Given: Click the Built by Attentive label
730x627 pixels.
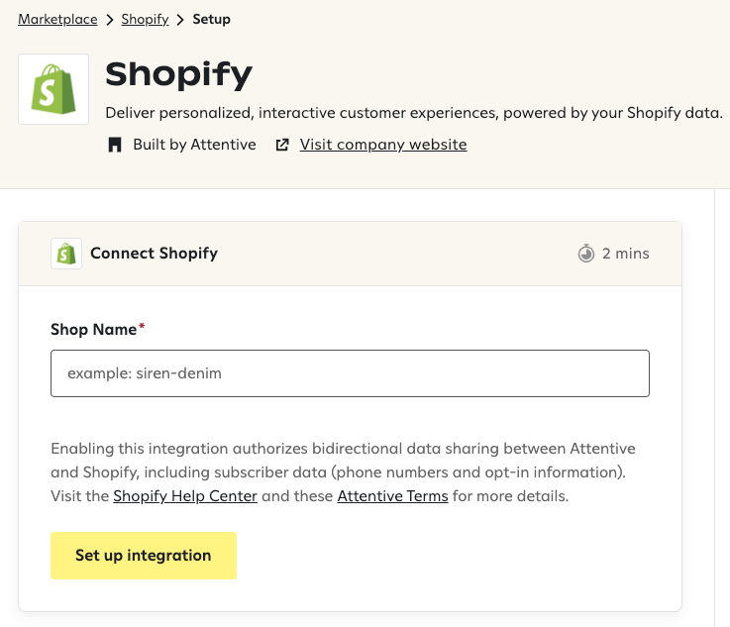Looking at the screenshot, I should [x=194, y=145].
